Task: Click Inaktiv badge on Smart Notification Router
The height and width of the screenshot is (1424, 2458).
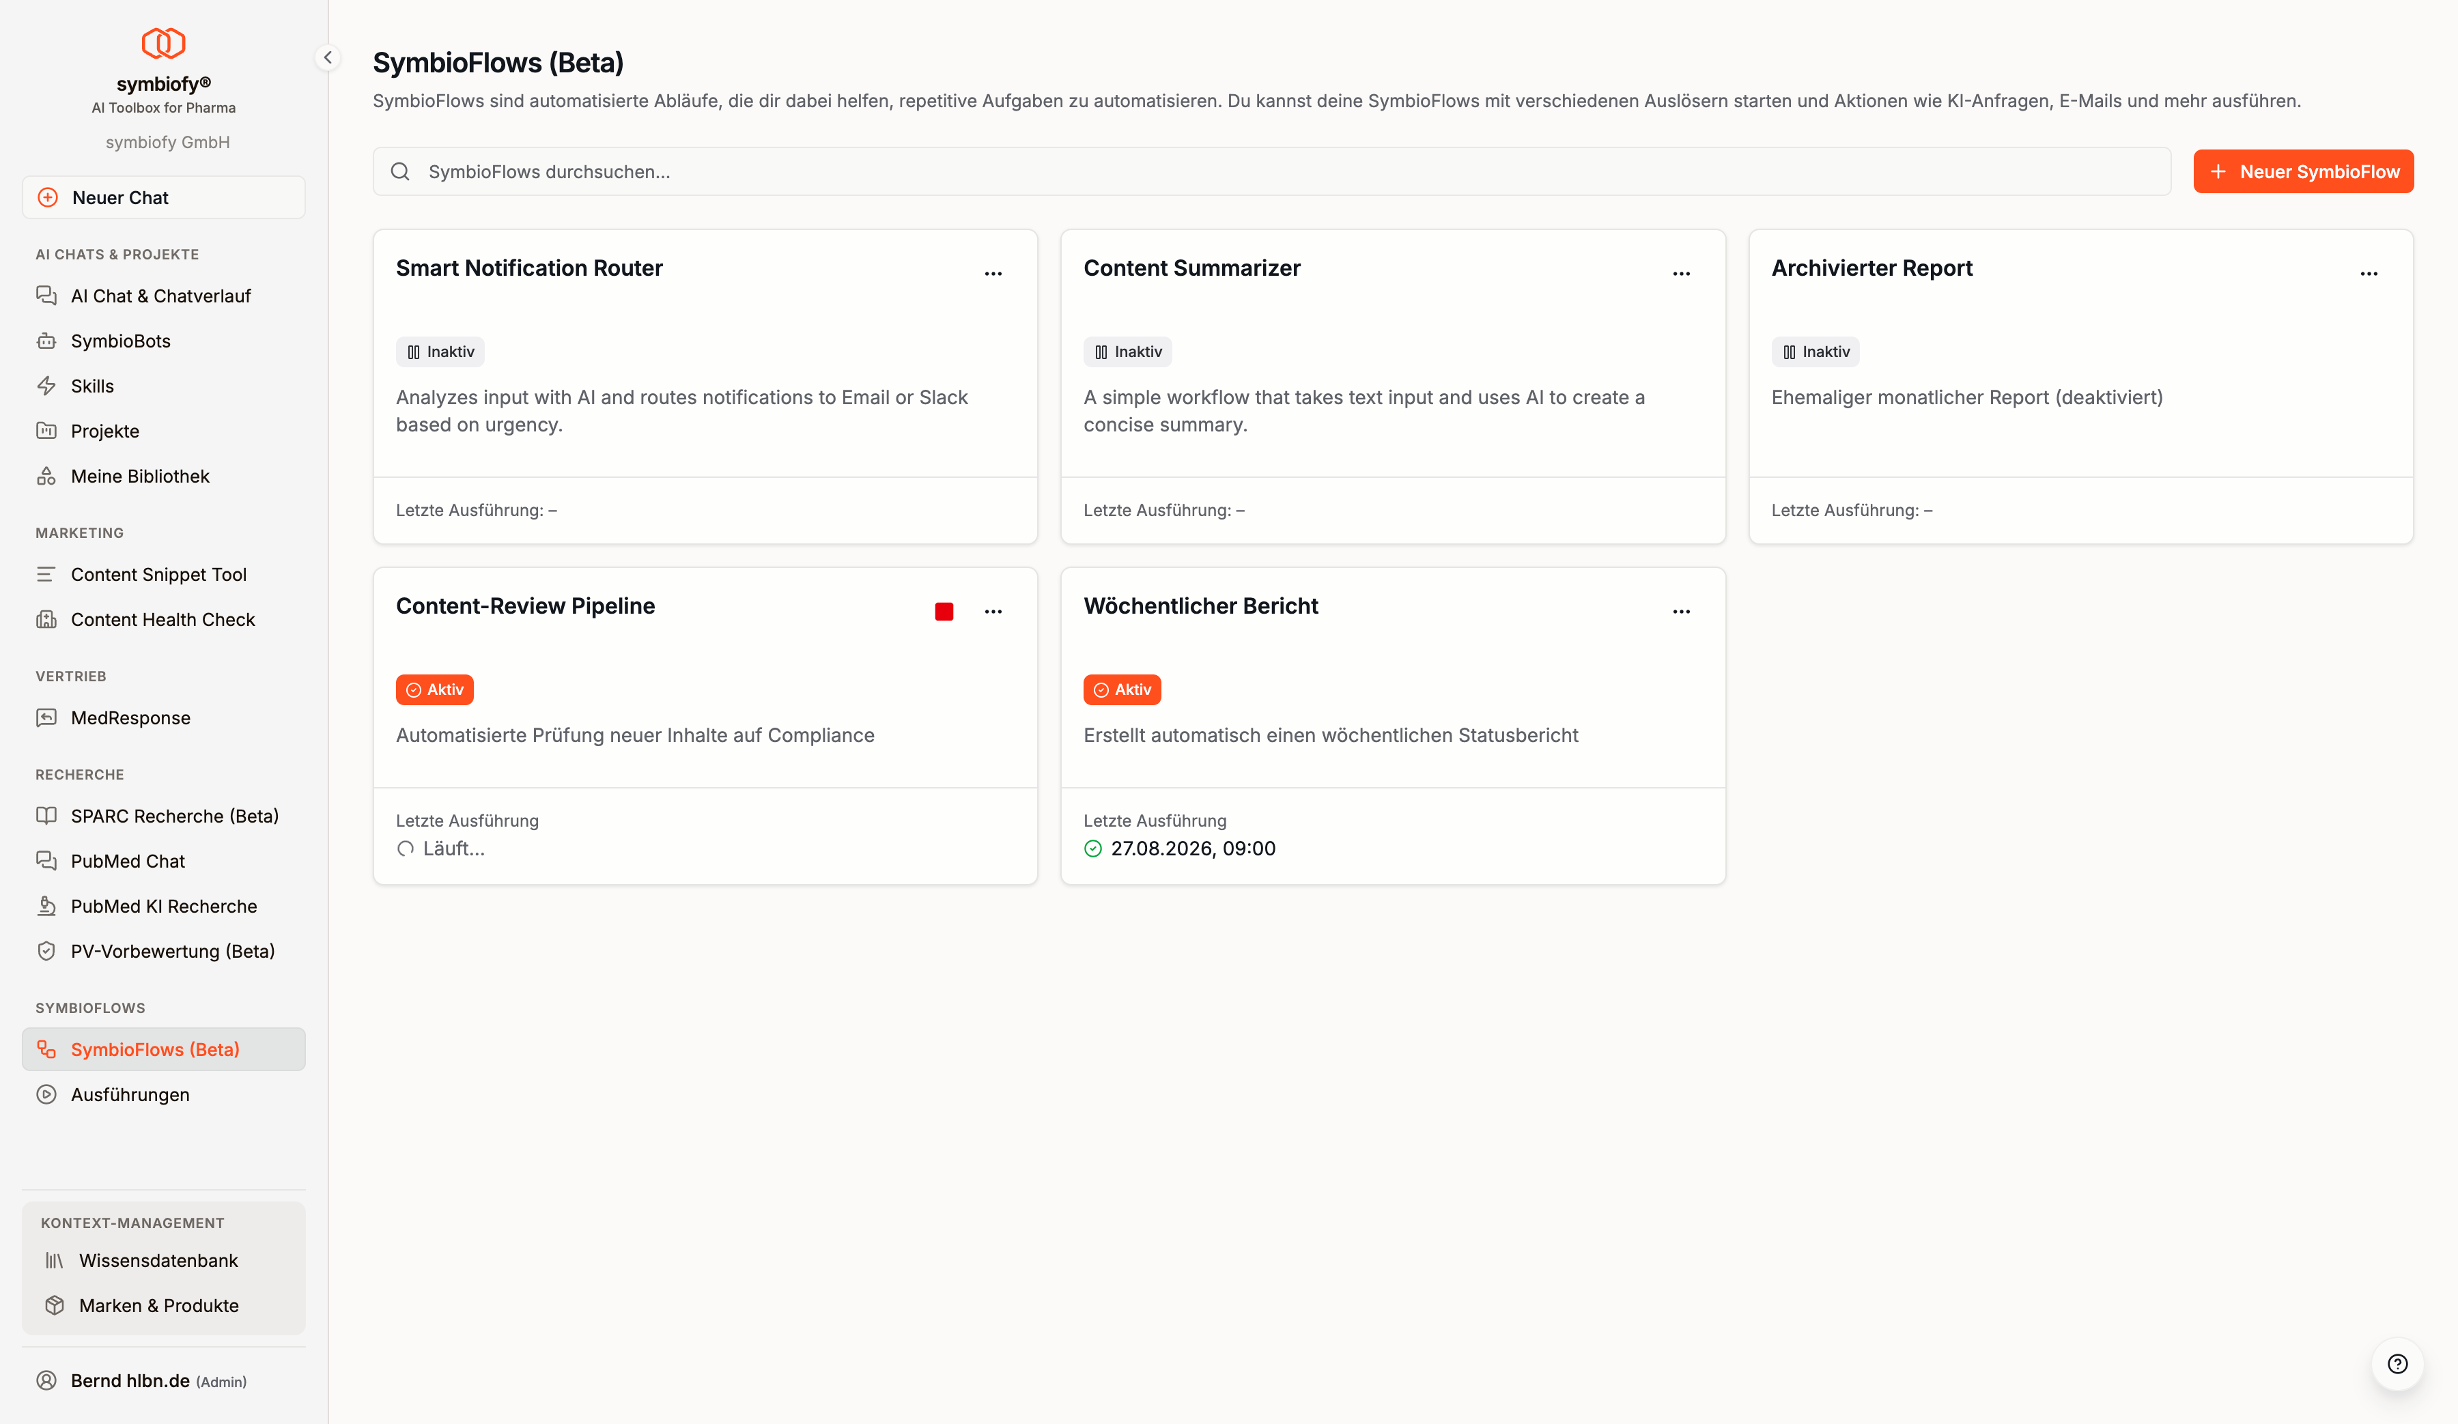Action: click(440, 352)
